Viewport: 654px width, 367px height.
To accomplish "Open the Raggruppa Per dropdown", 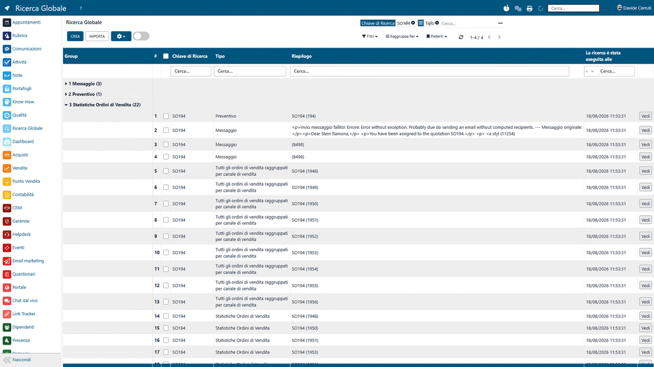I will (x=402, y=36).
